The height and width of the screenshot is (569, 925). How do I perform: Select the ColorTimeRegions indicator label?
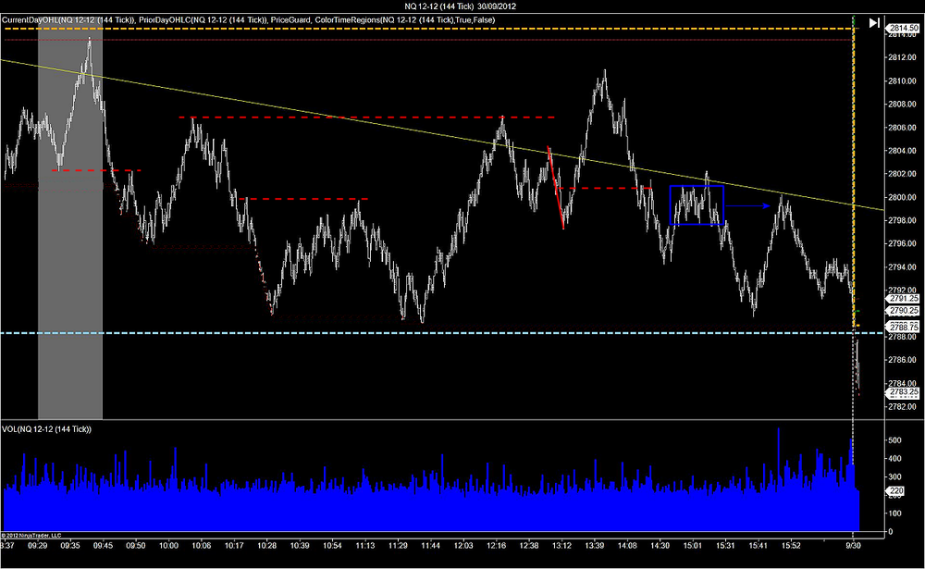point(405,20)
